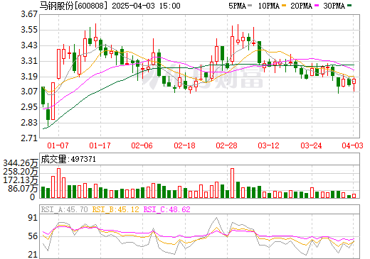Screen dimensions: 370x259
Task: Click the RSI_B:45.12 indicator label
Action: coord(115,209)
